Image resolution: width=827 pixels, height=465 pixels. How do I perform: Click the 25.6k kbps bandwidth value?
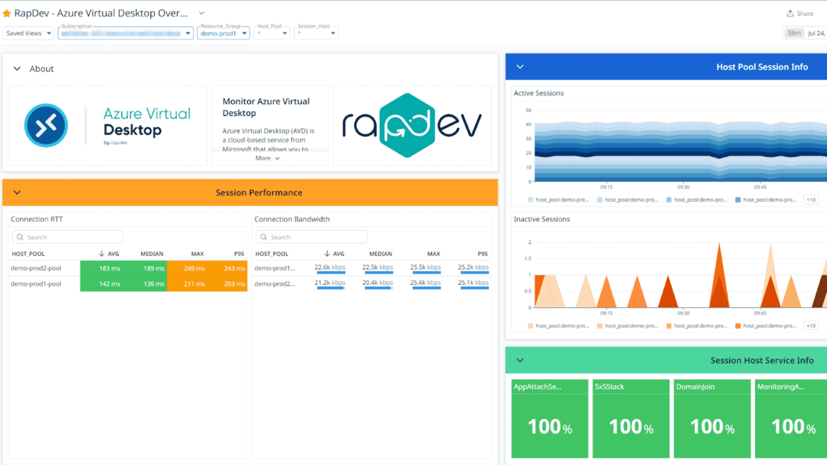tap(426, 283)
